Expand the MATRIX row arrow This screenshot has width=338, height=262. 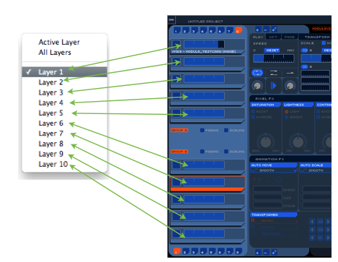click(x=296, y=221)
